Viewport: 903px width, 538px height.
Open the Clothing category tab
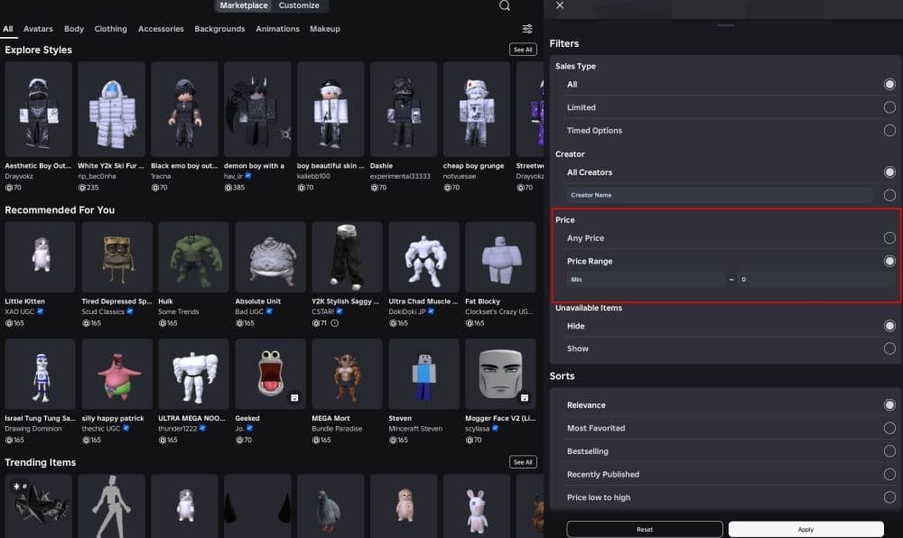click(x=110, y=29)
